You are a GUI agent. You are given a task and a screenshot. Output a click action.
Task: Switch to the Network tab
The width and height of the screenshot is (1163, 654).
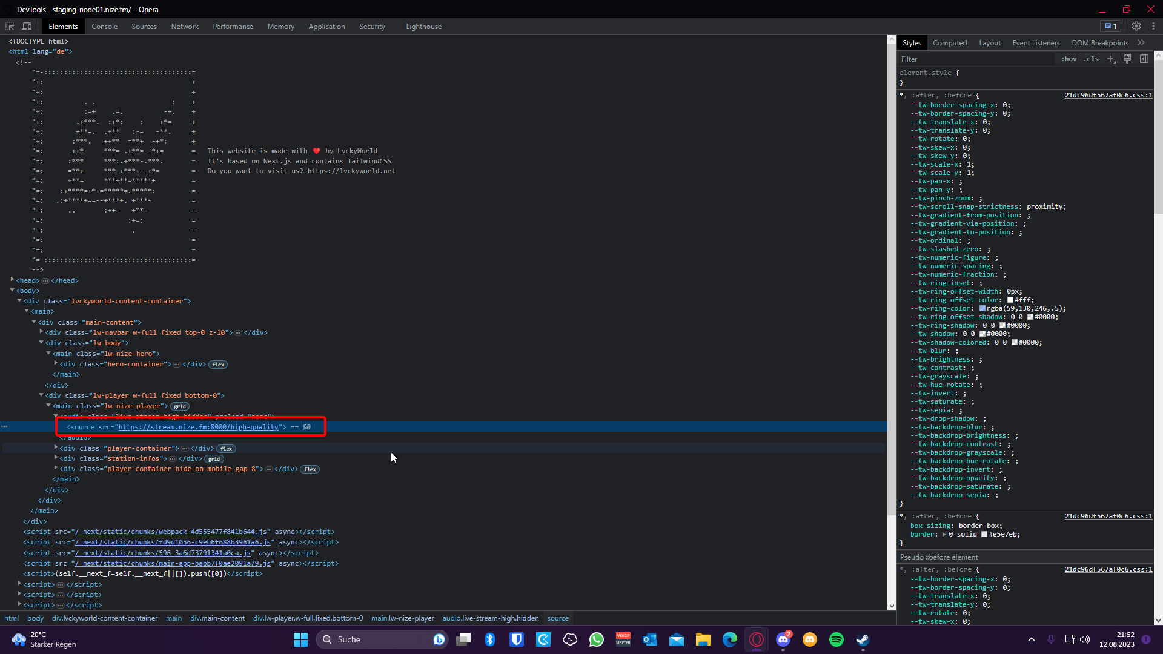185,27
